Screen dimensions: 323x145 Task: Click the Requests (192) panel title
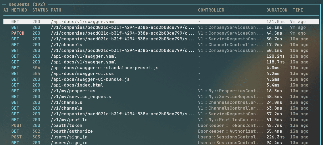coord(27,4)
